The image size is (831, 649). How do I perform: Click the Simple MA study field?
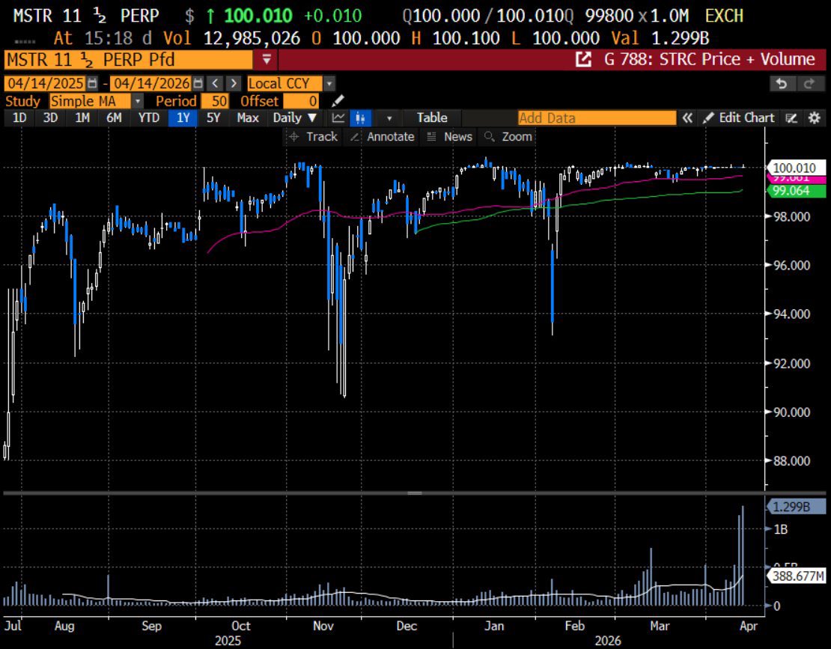coord(90,101)
